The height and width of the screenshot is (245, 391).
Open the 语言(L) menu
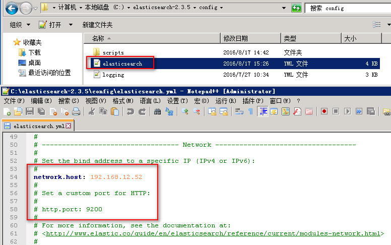(150, 101)
